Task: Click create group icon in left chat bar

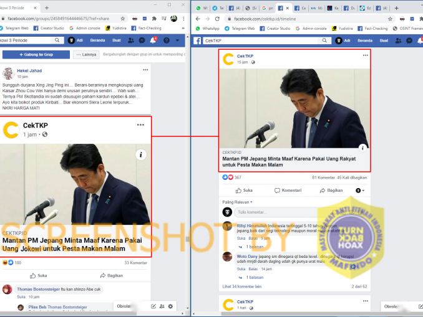Action: pyautogui.click(x=162, y=306)
